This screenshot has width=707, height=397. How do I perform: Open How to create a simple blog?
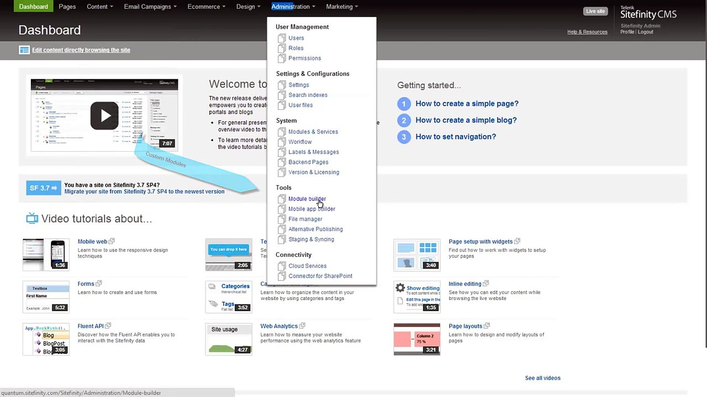pos(466,120)
